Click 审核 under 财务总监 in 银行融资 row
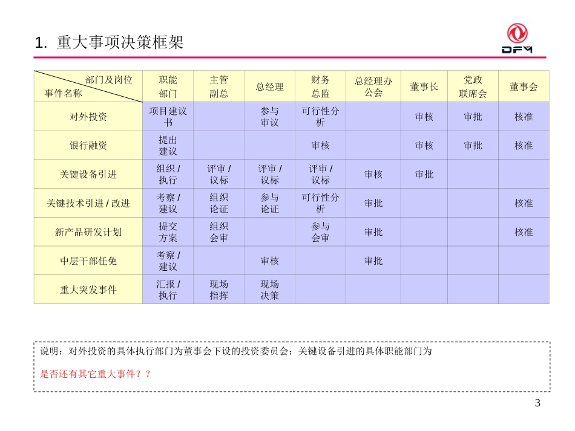 [x=321, y=145]
